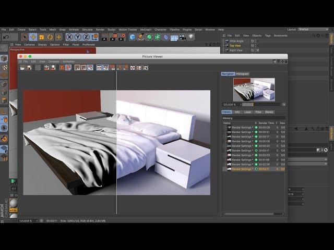Open the Render menu in main menu bar
This screenshot has width=334, height=250.
click(x=100, y=30)
